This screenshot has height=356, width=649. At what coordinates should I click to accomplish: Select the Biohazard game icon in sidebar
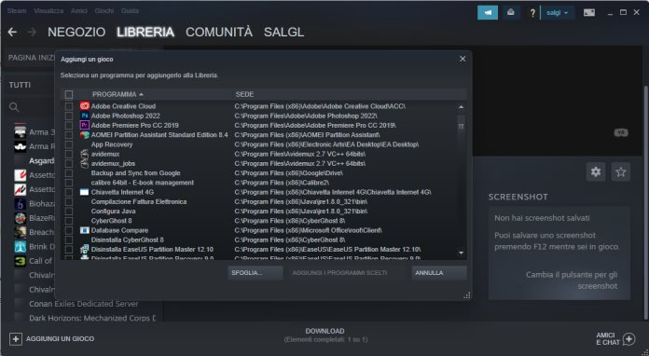(x=21, y=204)
